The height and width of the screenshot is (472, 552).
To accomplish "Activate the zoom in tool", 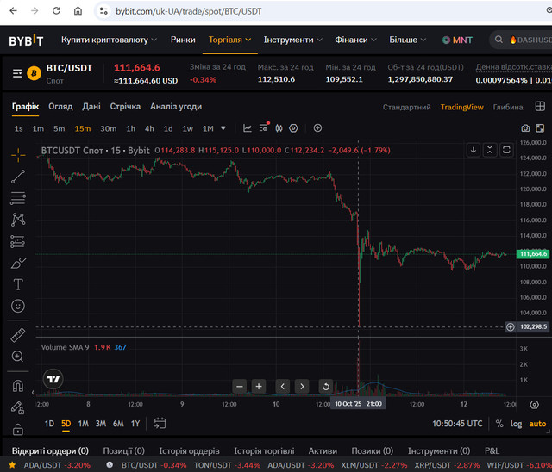I will click(17, 357).
